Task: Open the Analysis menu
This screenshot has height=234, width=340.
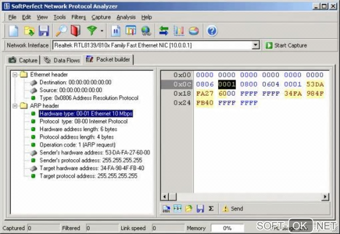Action: (126, 17)
